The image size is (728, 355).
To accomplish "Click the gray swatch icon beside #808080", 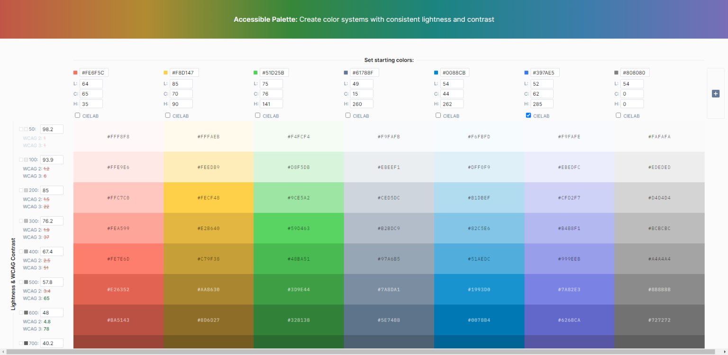I will tap(616, 72).
